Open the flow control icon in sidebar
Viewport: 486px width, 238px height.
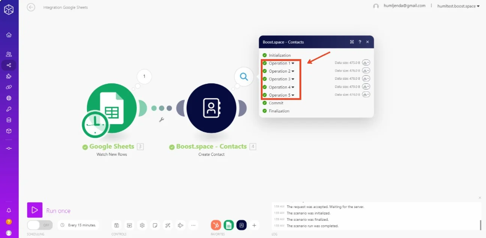(x=9, y=149)
